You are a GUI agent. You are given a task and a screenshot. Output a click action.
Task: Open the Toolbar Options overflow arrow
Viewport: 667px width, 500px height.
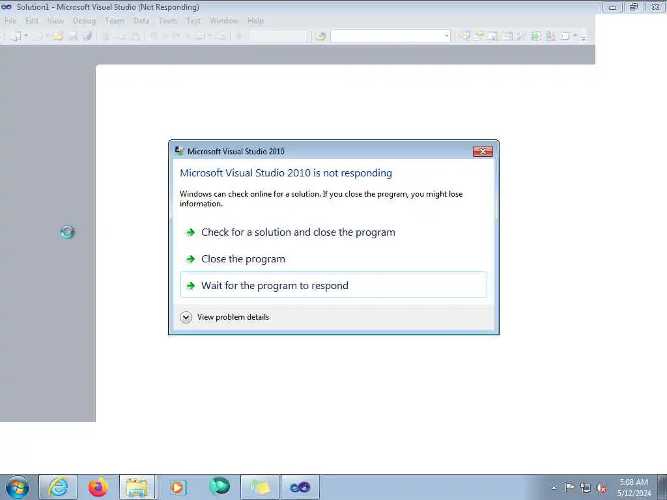pyautogui.click(x=584, y=37)
